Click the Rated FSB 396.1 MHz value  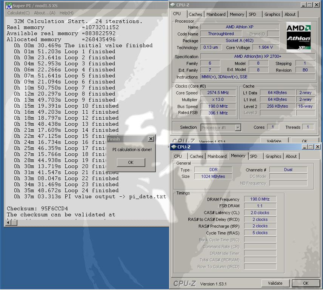tap(218, 113)
